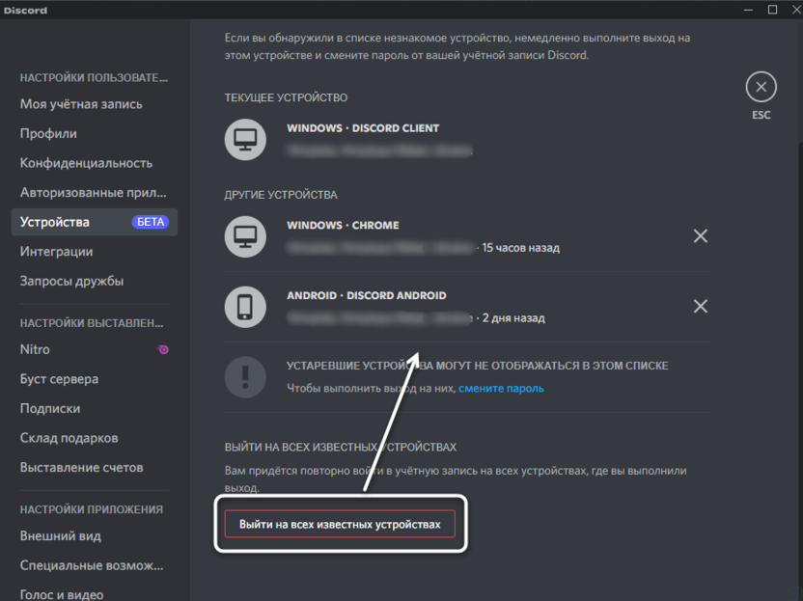Viewport: 803px width, 601px height.
Task: Click the exclamation warning icon
Action: point(245,377)
